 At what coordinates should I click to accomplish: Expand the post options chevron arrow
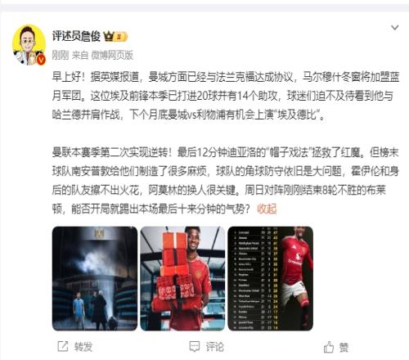(395, 28)
